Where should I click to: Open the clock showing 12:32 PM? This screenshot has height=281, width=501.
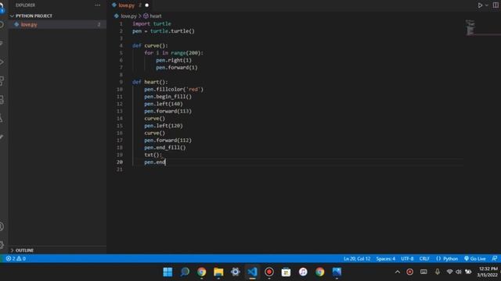pos(488,272)
